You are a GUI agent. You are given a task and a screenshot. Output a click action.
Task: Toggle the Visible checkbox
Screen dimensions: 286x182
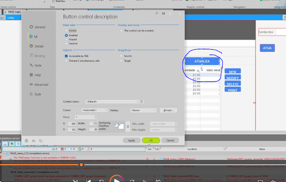click(x=66, y=30)
